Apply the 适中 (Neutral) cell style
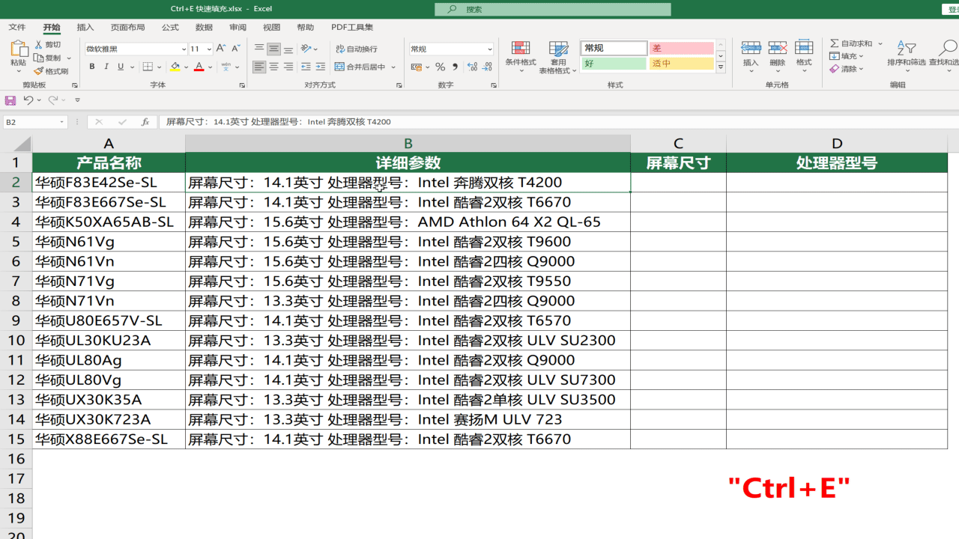The height and width of the screenshot is (539, 959). point(681,64)
